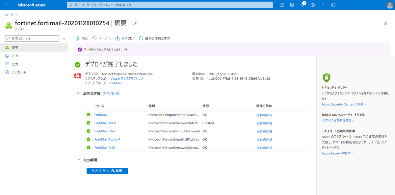Viewport: 395px width, 195px height.
Task: Open the Azure サブスクリプション link
Action: pos(127,79)
